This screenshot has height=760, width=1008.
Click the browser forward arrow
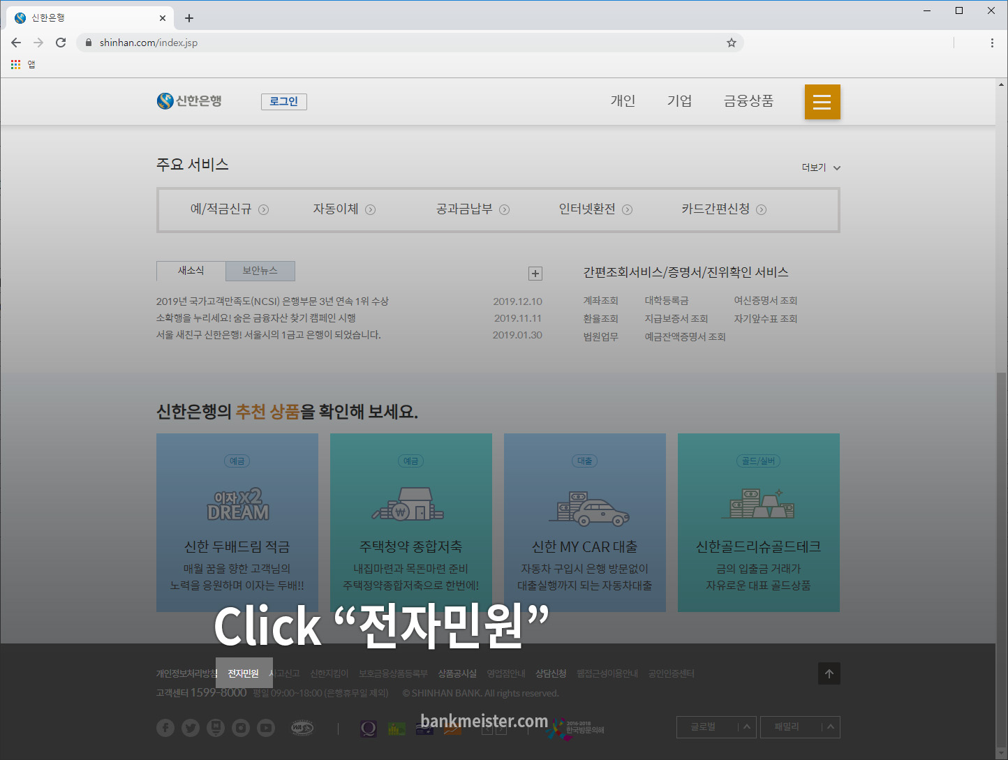click(38, 43)
